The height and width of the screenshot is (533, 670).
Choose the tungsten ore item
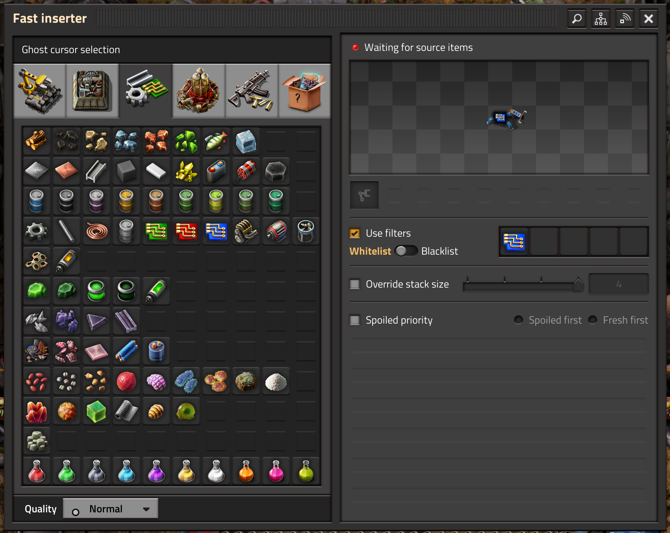[x=67, y=321]
